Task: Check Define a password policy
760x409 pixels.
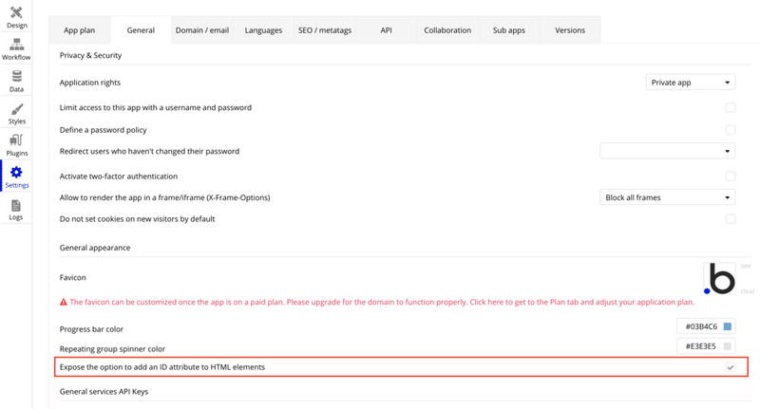Action: (x=731, y=130)
